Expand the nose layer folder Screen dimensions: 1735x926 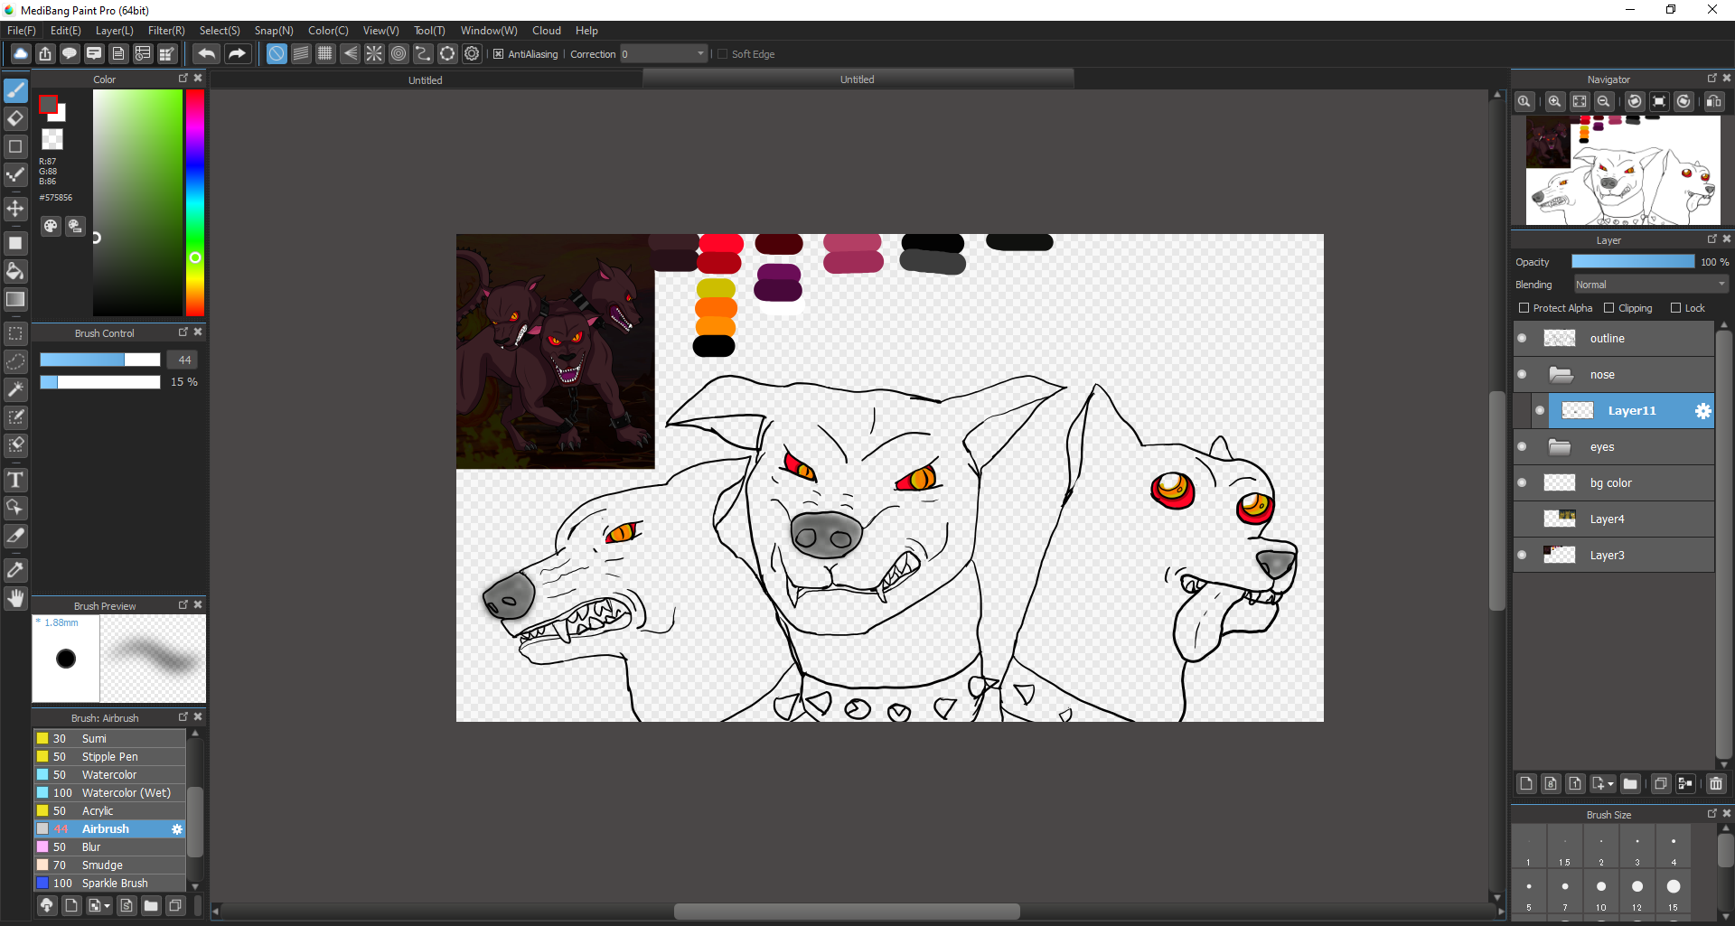[x=1561, y=375]
